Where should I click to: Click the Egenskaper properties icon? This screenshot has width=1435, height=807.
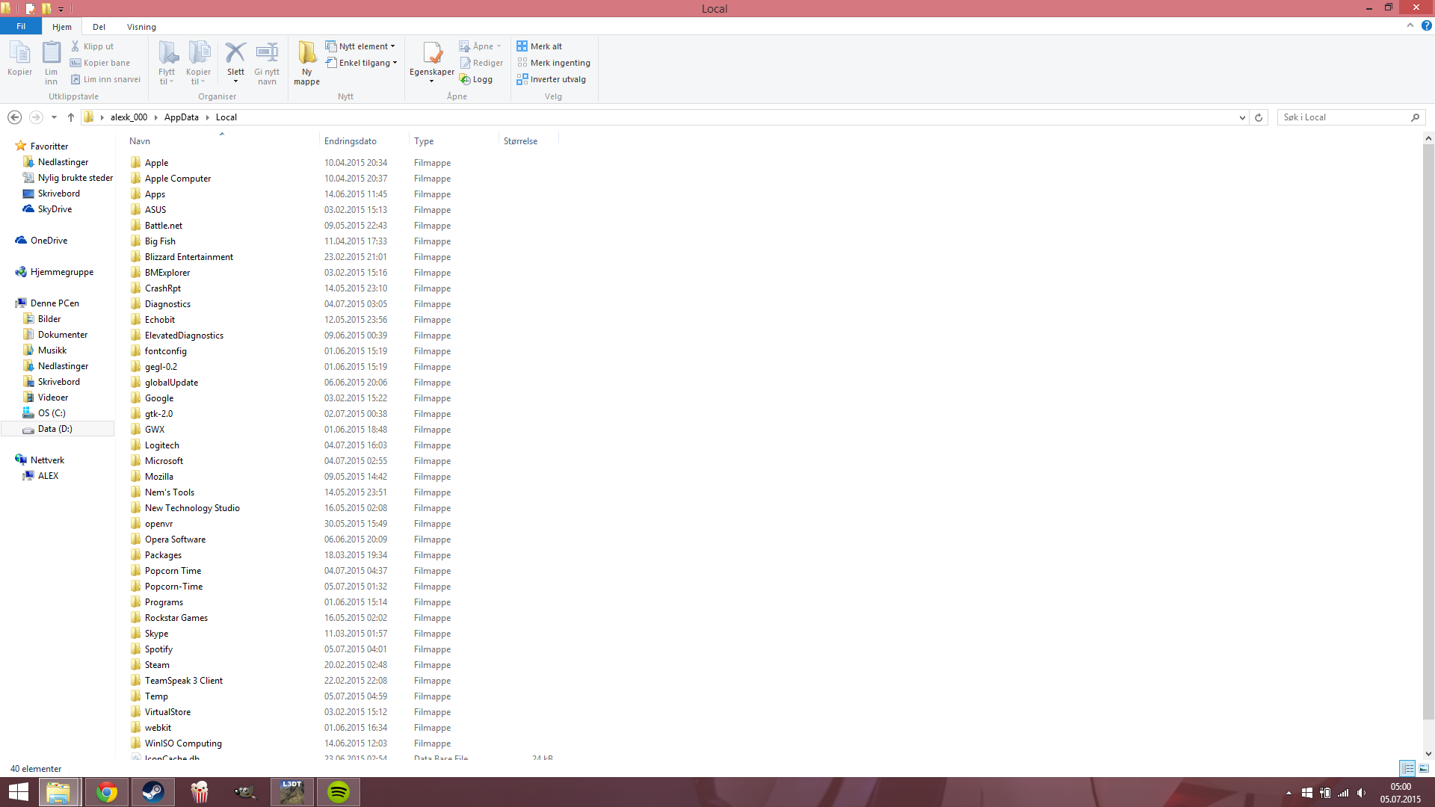point(432,54)
